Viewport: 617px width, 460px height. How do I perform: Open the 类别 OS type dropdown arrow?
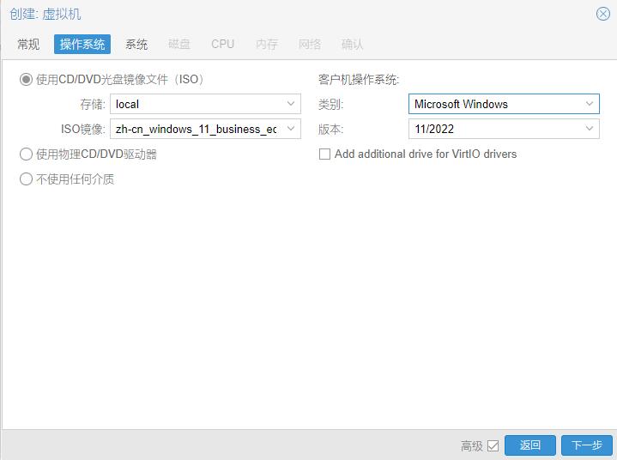590,104
